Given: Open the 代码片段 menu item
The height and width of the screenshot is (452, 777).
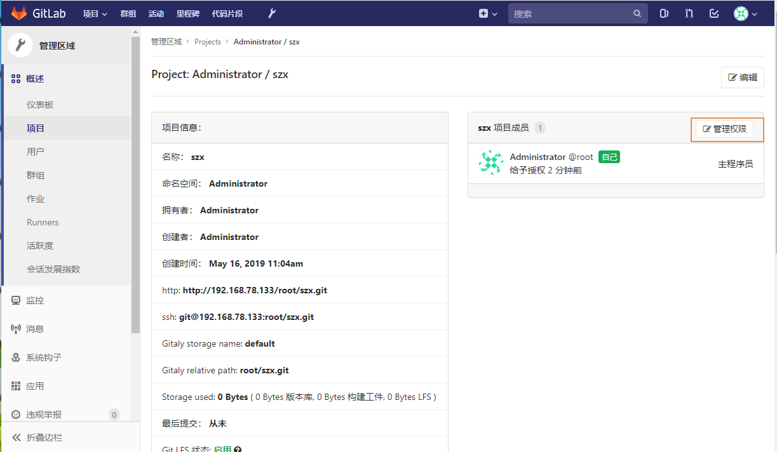Looking at the screenshot, I should pos(227,13).
